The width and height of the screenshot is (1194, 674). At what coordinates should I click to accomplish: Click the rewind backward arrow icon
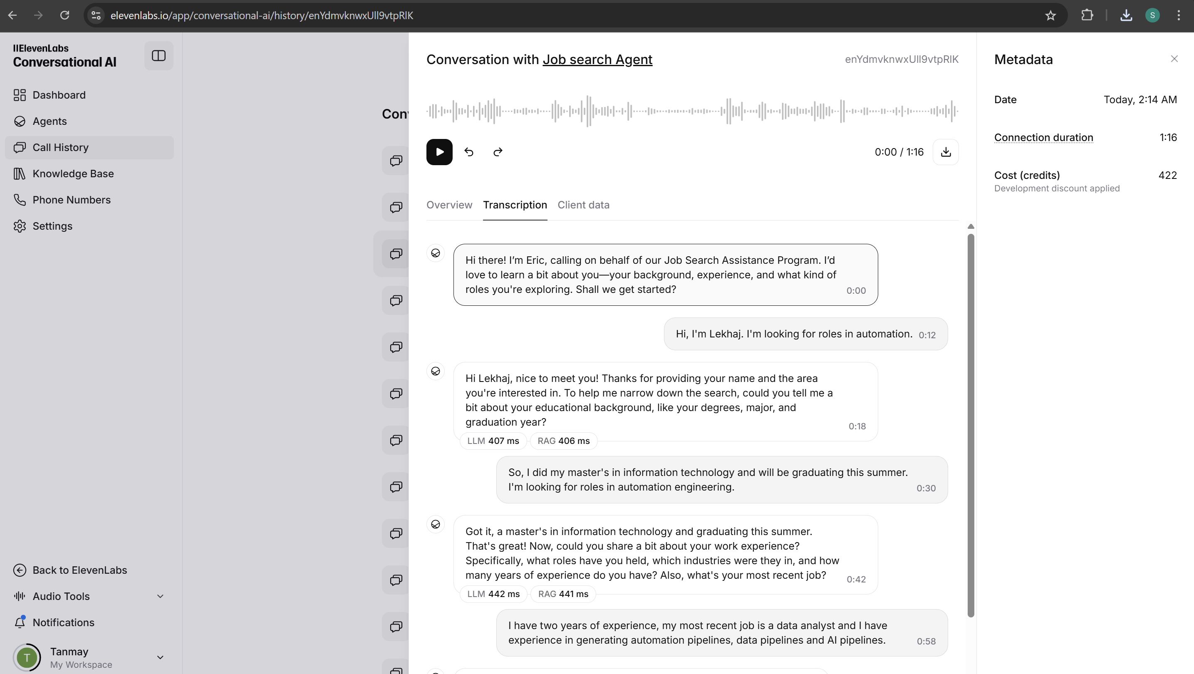(468, 152)
